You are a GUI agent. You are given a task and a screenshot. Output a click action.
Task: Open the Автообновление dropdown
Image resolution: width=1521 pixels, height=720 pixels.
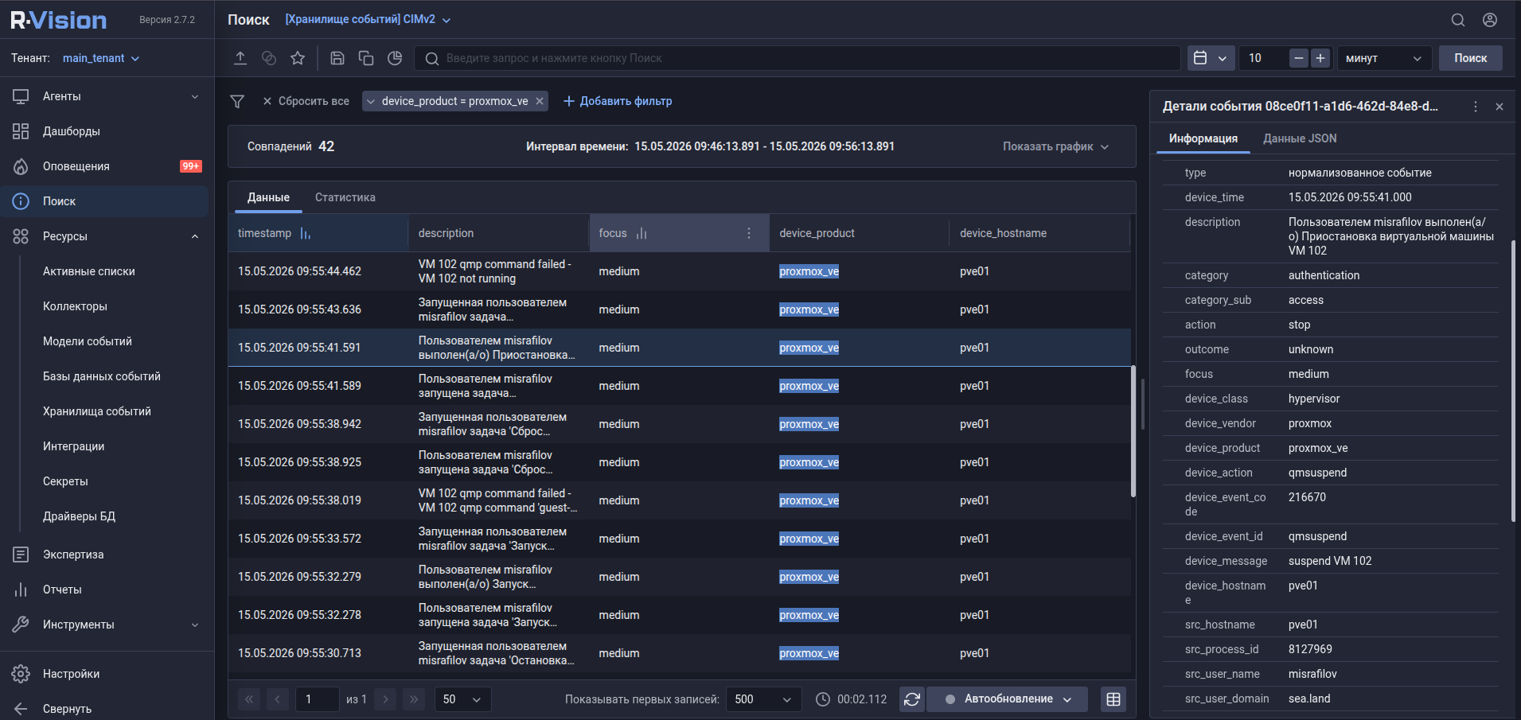click(1008, 699)
